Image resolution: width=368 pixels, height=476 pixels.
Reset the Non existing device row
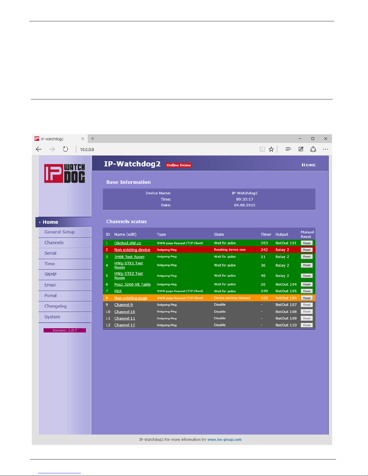307,250
